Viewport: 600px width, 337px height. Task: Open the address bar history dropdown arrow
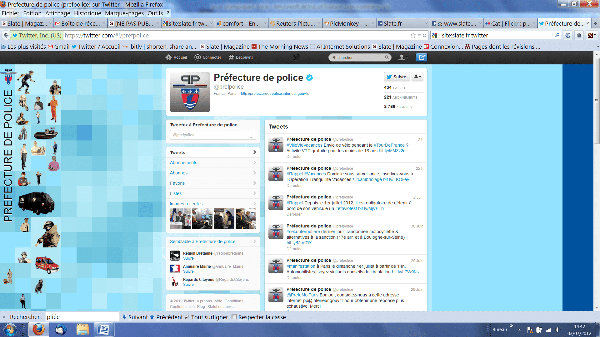click(x=419, y=35)
